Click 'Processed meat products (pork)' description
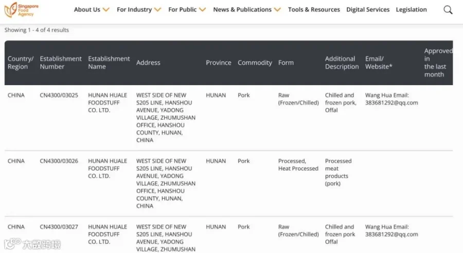Image resolution: width=463 pixels, height=253 pixels. [339, 172]
